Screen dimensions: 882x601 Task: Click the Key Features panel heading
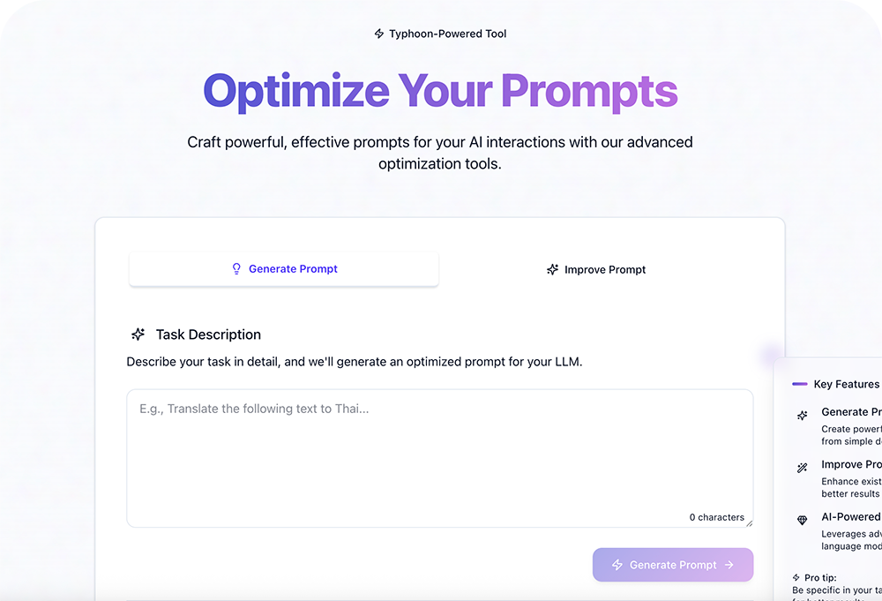click(845, 384)
